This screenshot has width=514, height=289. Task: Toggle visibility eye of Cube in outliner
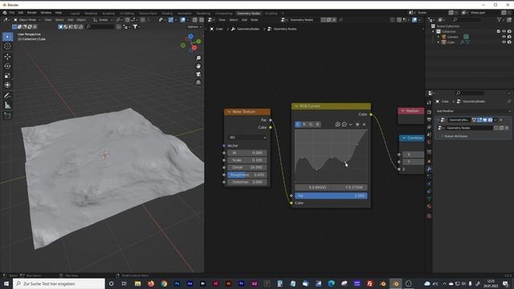[x=504, y=42]
